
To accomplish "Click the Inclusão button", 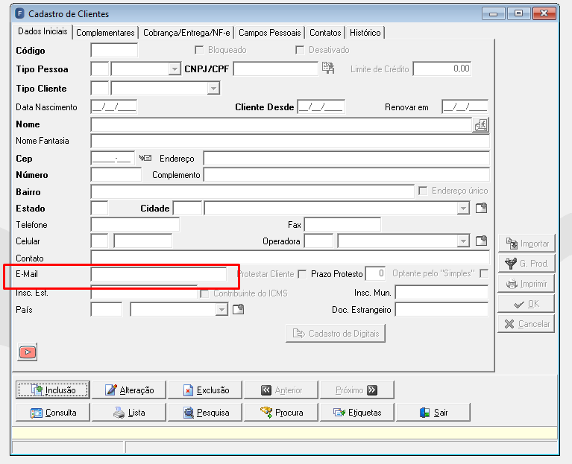I will tap(53, 390).
